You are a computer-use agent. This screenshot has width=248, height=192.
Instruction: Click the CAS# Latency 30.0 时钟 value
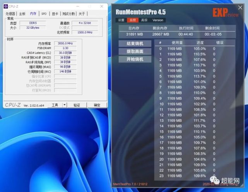65,53
